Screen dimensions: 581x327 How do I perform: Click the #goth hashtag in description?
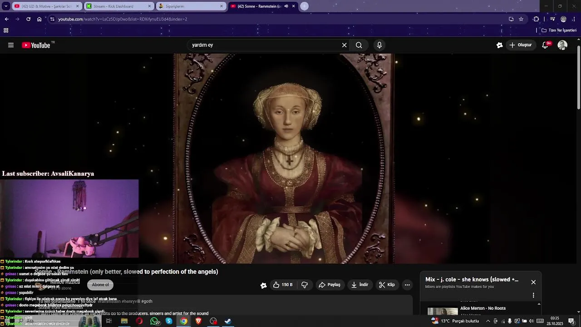pyautogui.click(x=147, y=301)
